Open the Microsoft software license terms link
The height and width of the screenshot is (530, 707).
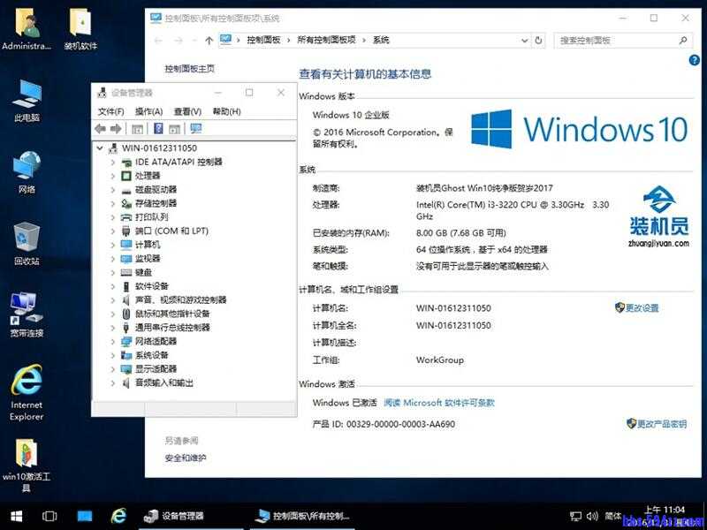(x=439, y=403)
